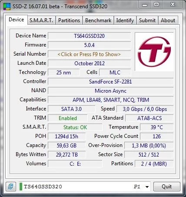Click Sector Size value 512 / 512
Viewport: 186px width, 197px height.
149,155
